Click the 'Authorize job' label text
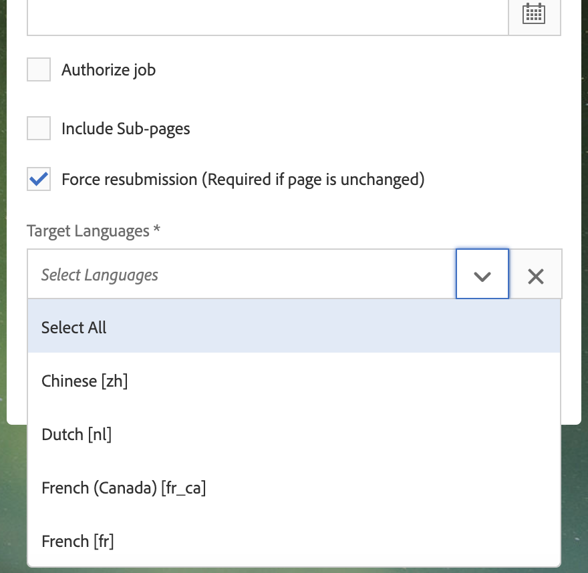The width and height of the screenshot is (588, 573). tap(108, 69)
